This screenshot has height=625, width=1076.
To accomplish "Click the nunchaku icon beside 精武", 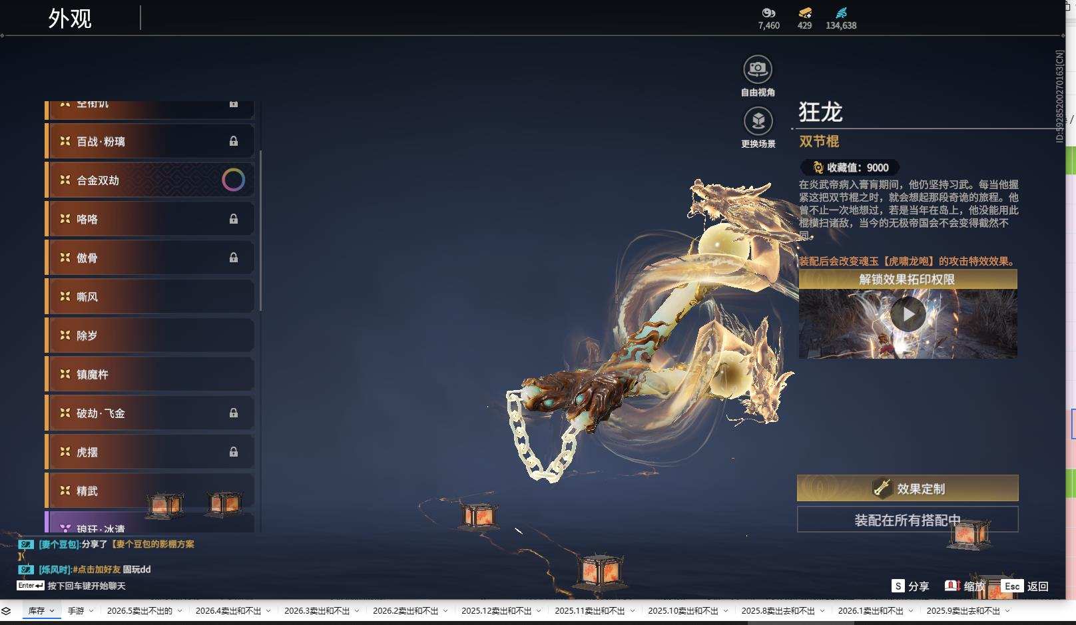I will pyautogui.click(x=65, y=491).
